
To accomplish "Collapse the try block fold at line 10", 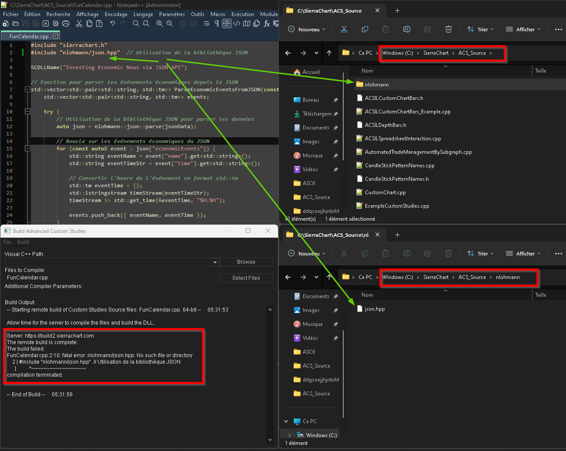I will pos(27,112).
